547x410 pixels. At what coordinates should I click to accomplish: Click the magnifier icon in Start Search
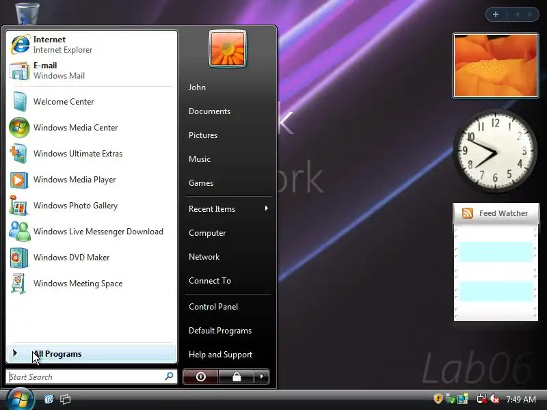tap(169, 377)
